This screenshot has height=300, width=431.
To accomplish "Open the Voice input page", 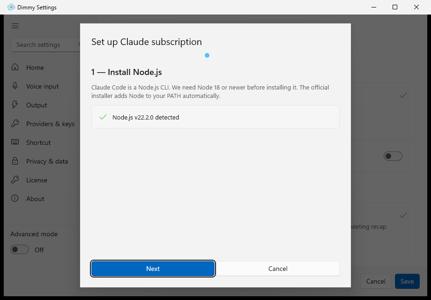I will coord(42,86).
